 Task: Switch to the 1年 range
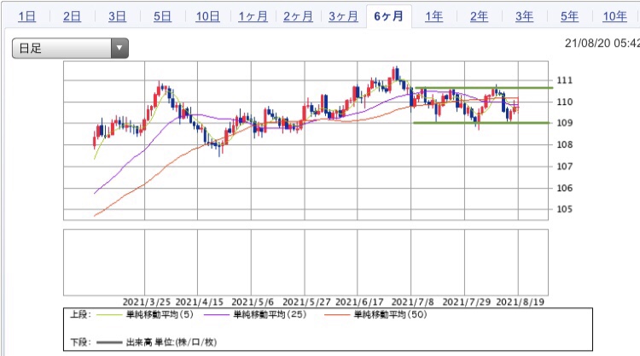click(x=433, y=16)
